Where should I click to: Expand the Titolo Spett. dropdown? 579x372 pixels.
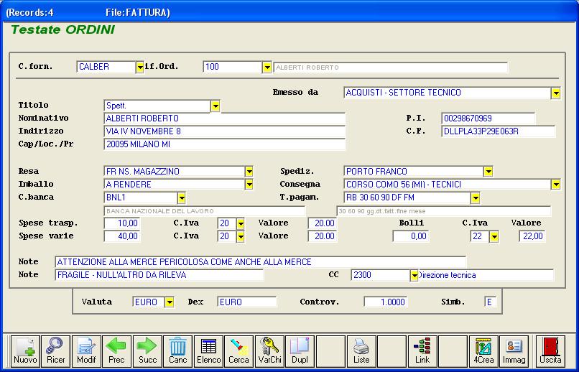pos(216,106)
